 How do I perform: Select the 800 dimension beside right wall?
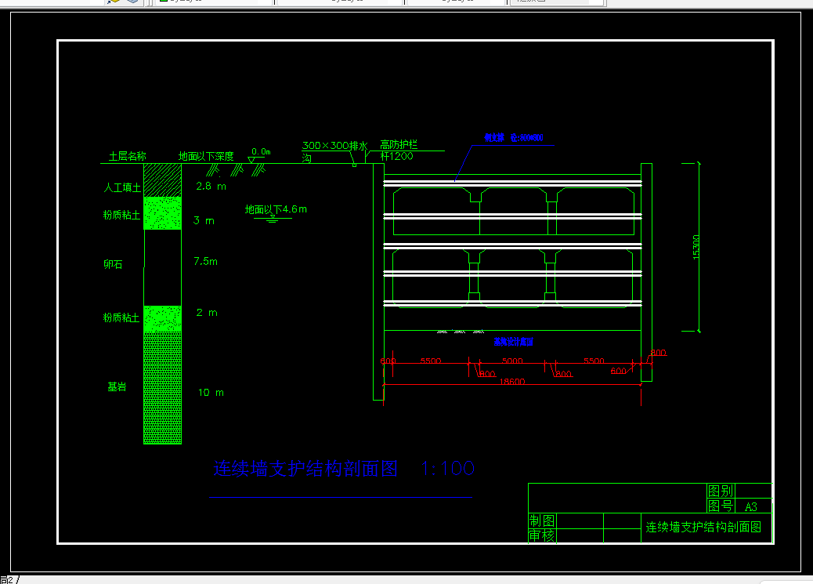[x=659, y=353]
